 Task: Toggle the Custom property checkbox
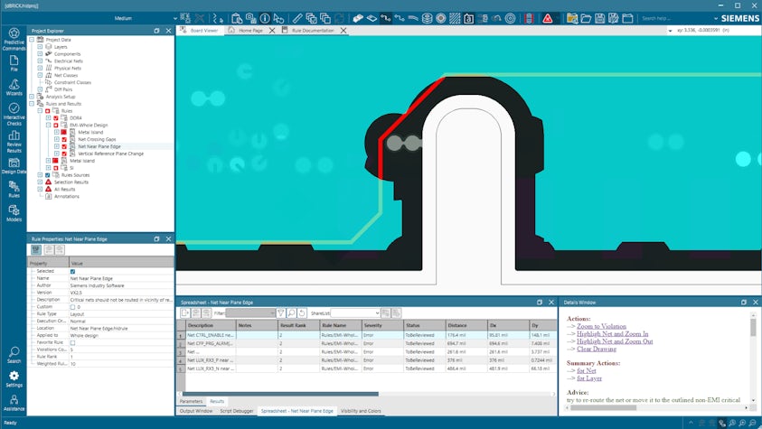point(72,307)
